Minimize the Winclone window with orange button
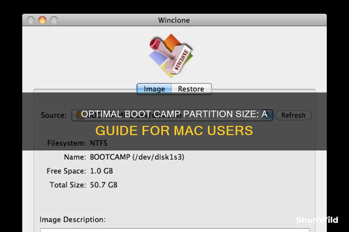Screen dimensions: 349x232 pos(42,20)
